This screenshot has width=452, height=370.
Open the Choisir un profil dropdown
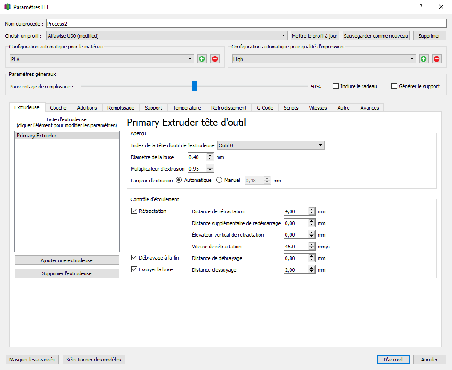coord(167,35)
